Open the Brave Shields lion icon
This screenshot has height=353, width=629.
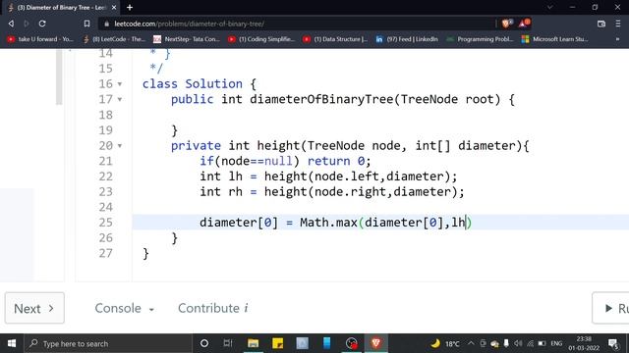pyautogui.click(x=506, y=24)
